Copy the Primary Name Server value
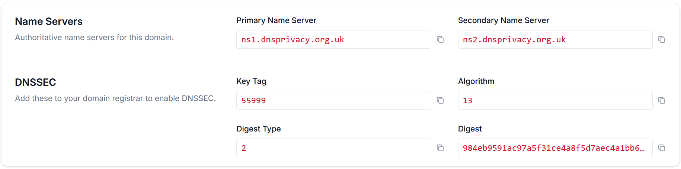 440,39
